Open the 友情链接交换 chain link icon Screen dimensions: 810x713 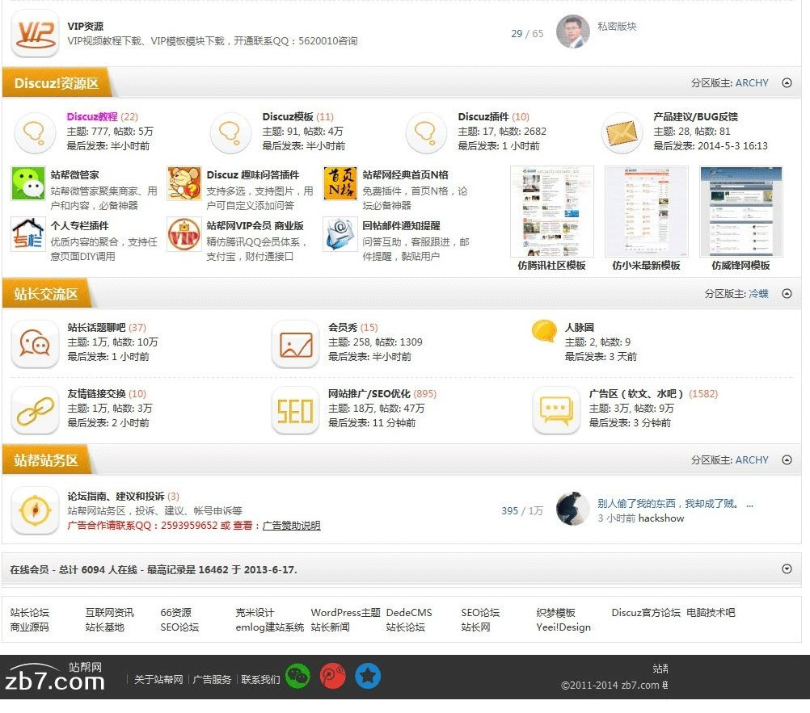click(x=35, y=411)
